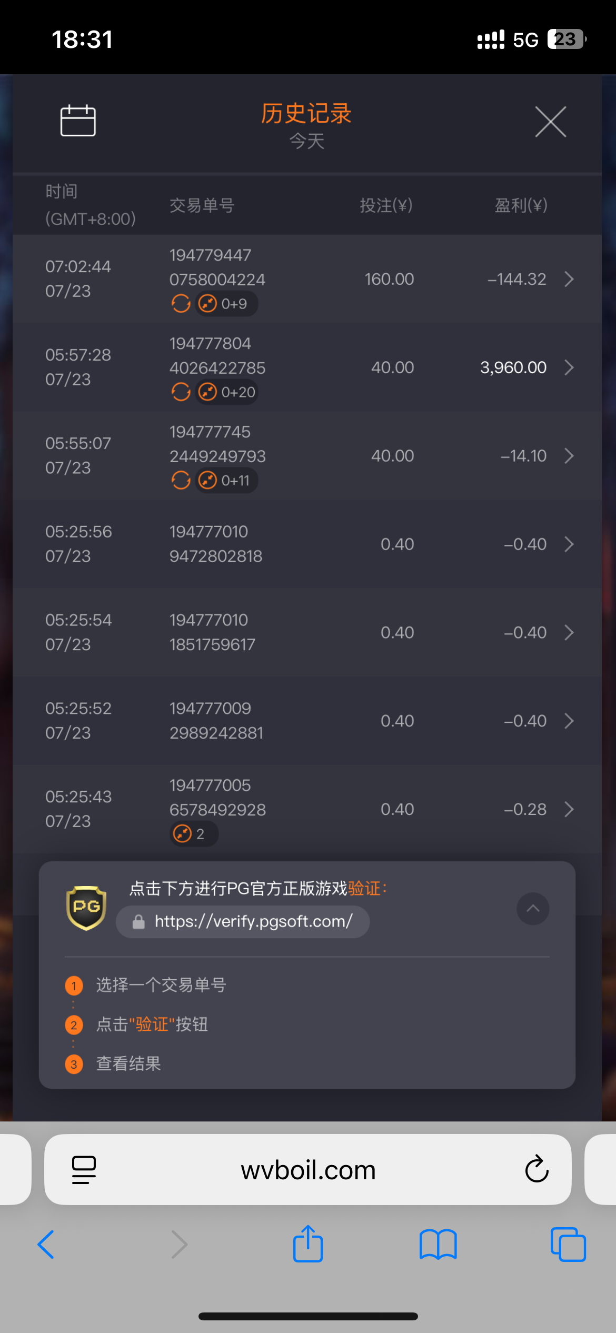Viewport: 616px width, 1333px height.
Task: Open the calendar date picker icon
Action: coord(78,121)
